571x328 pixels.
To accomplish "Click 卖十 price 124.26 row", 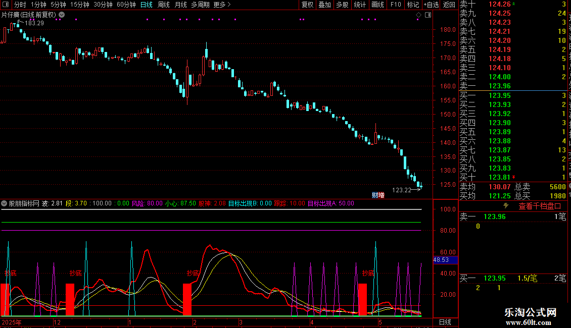I will coord(500,4).
